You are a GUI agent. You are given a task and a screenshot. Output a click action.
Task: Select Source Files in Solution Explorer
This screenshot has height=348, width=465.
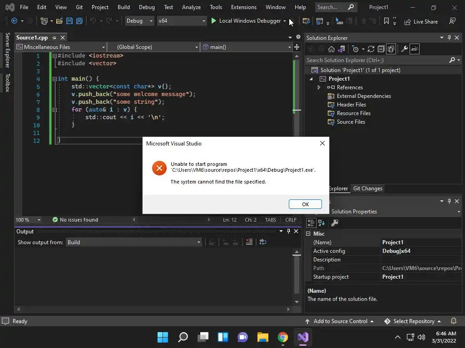point(351,121)
